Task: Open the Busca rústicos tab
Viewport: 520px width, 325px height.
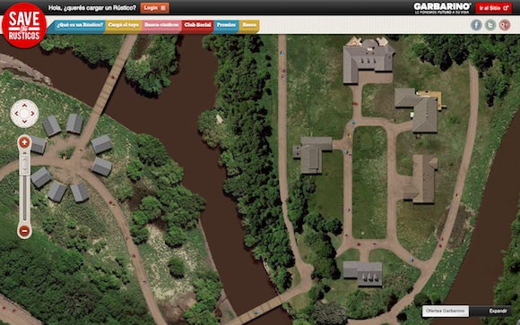Action: [x=161, y=25]
